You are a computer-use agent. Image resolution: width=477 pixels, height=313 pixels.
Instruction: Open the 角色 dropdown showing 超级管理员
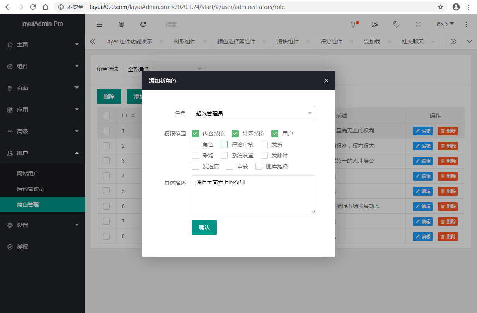(x=254, y=113)
